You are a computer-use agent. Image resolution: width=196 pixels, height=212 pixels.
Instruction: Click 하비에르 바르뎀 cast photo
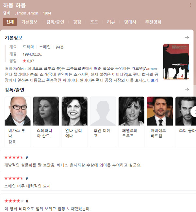click(x=160, y=111)
